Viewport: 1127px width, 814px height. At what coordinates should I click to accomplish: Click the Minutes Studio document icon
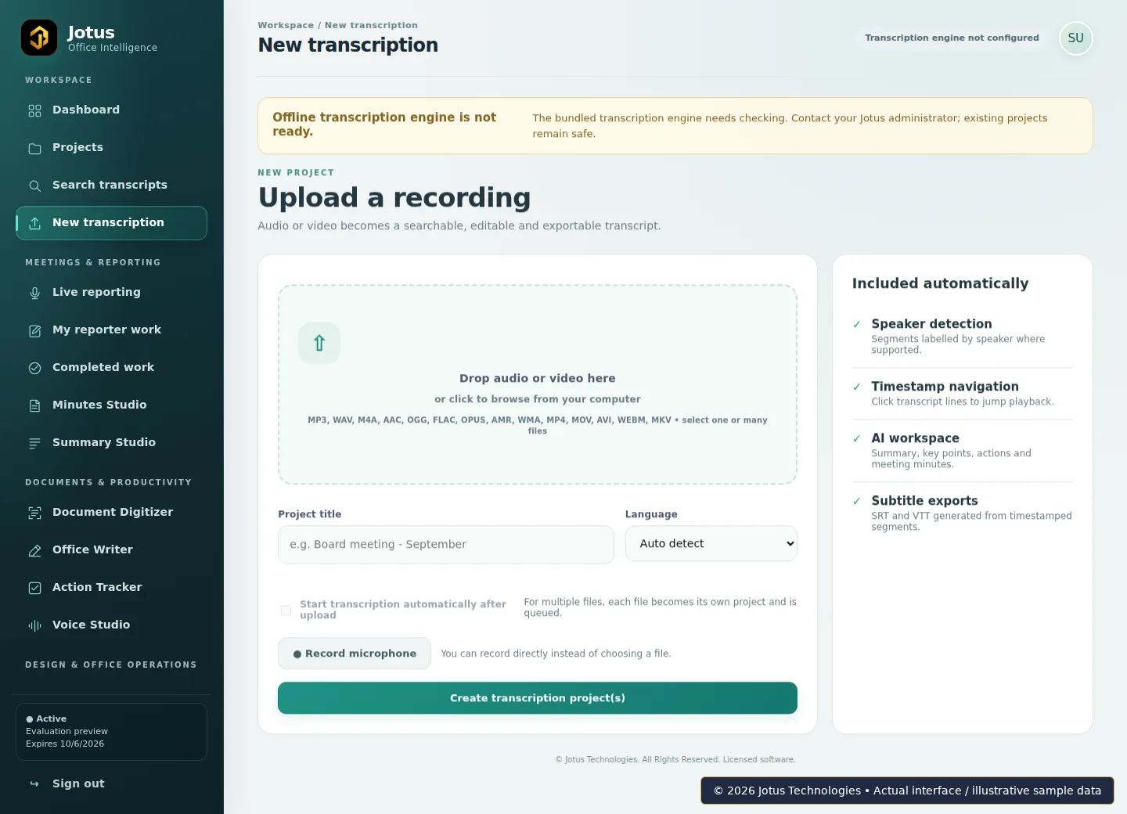pos(34,406)
